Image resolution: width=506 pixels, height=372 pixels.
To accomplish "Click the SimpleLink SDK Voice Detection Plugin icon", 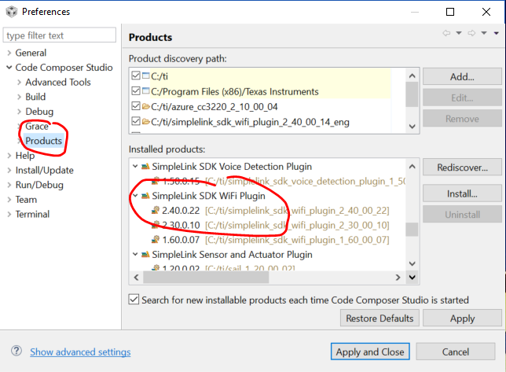I will tap(145, 167).
